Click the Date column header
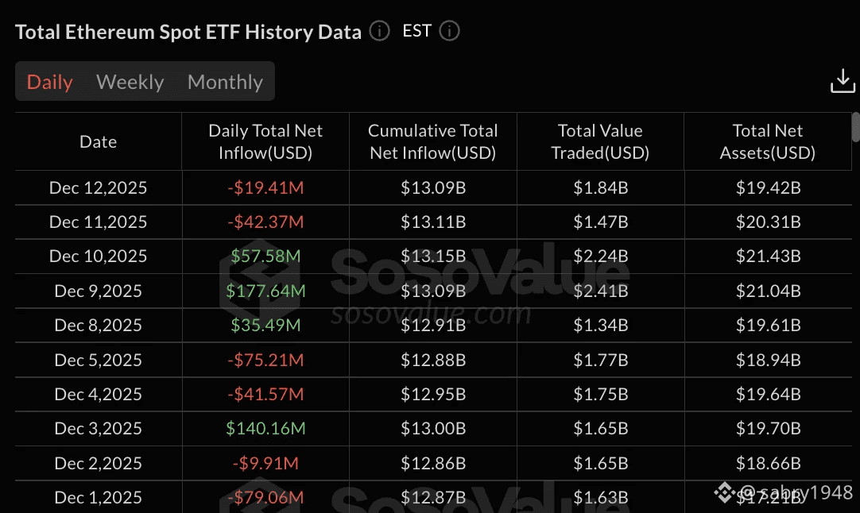The height and width of the screenshot is (513, 860). tap(99, 141)
